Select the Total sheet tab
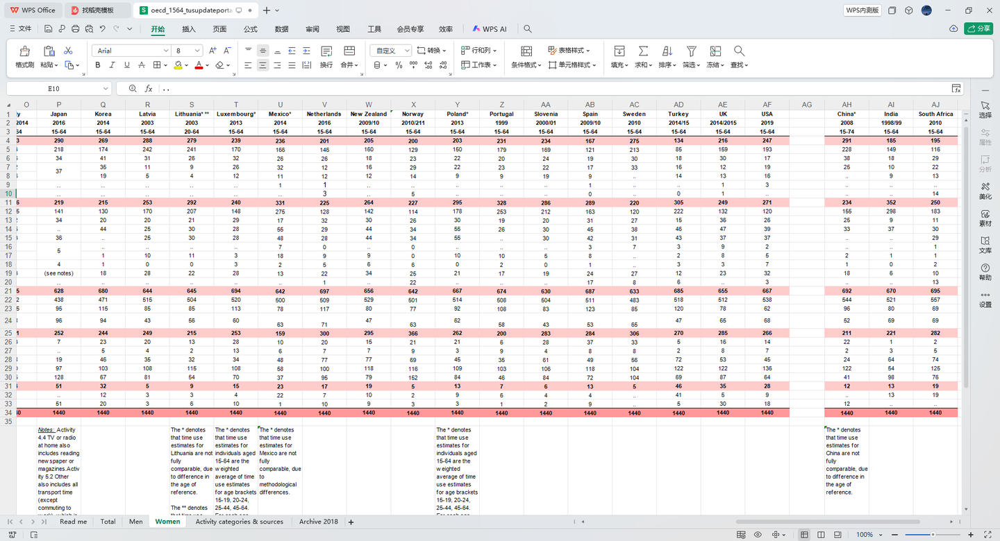This screenshot has height=541, width=1000. point(108,522)
